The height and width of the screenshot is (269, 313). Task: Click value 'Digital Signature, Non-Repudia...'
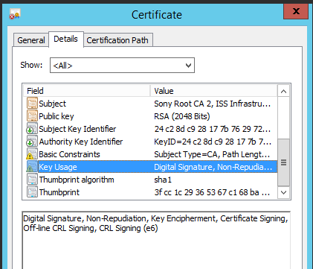point(213,167)
